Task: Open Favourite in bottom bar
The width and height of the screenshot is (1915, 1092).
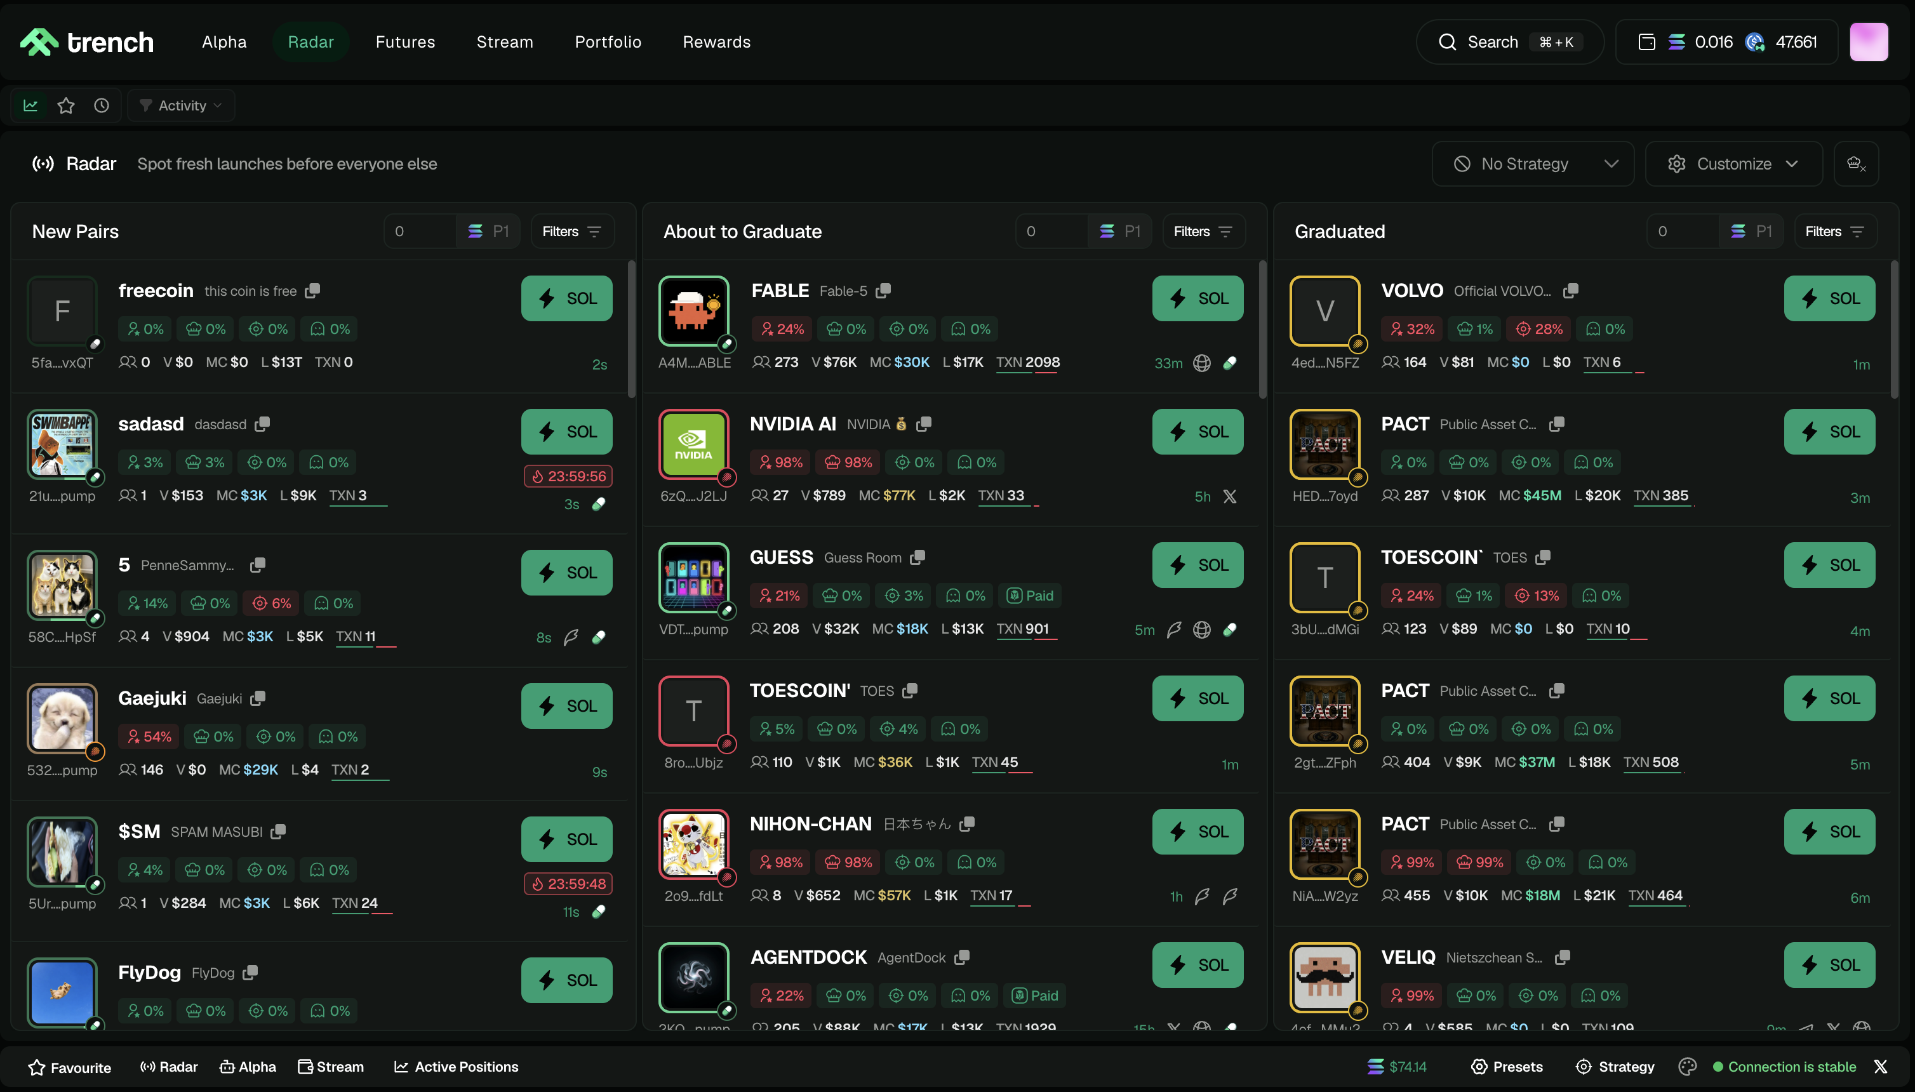Action: [x=69, y=1067]
